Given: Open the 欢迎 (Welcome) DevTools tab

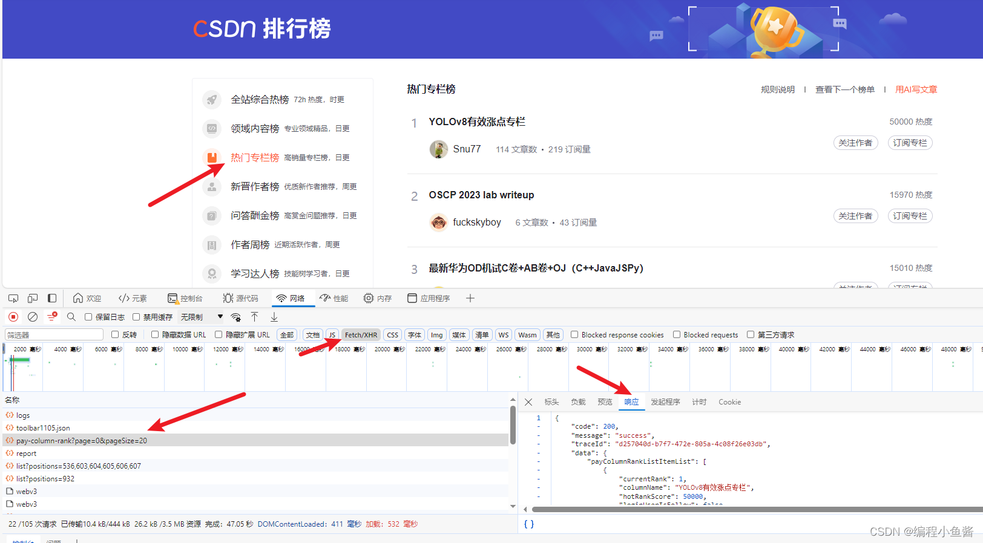Looking at the screenshot, I should coord(87,298).
